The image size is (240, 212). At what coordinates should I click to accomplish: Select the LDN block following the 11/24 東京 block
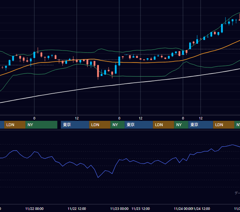click(224, 125)
